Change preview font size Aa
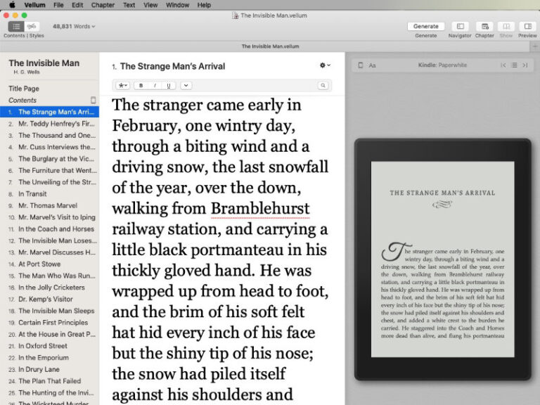 point(372,65)
